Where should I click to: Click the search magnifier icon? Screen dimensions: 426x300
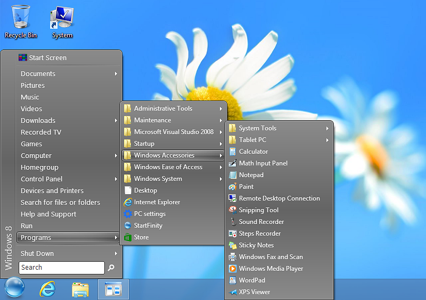111,268
